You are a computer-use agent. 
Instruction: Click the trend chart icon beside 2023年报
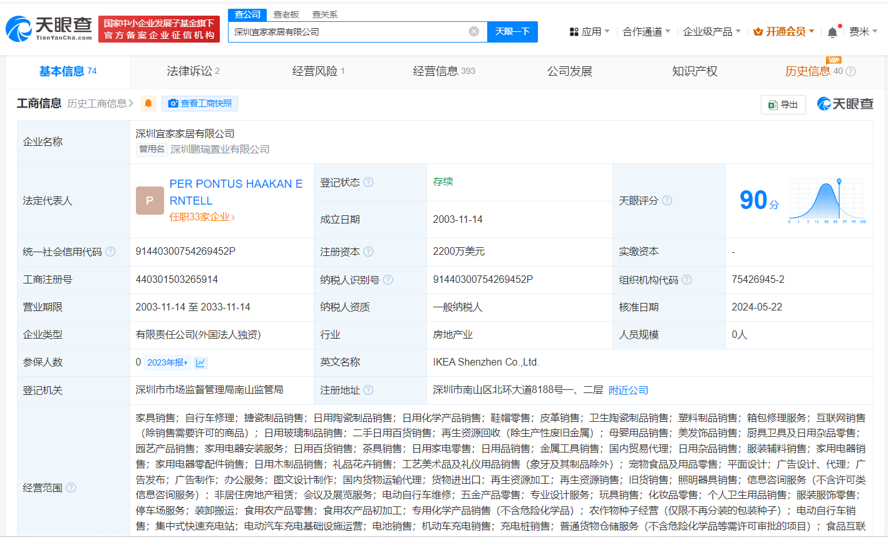pos(200,362)
